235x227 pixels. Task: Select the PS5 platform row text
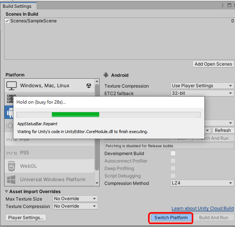[x=24, y=153]
